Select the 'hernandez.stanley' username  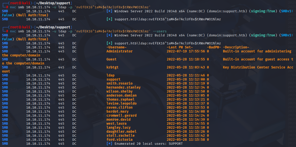tap(124, 87)
